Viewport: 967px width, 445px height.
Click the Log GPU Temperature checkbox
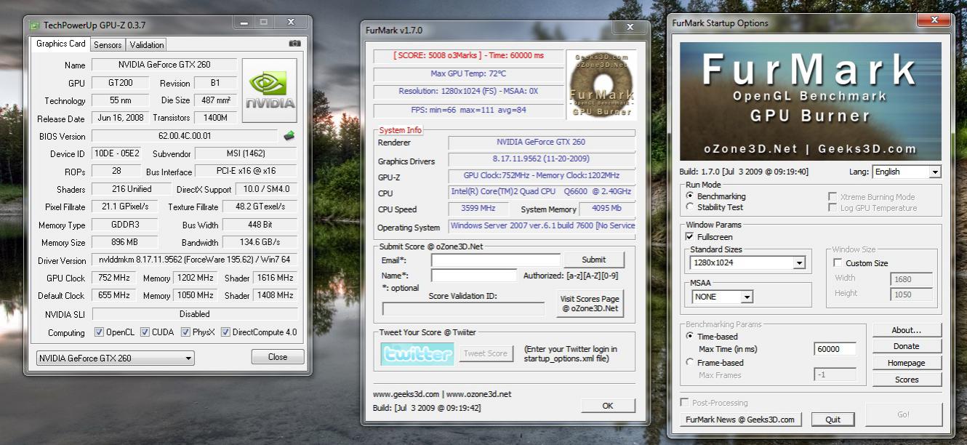(x=832, y=208)
